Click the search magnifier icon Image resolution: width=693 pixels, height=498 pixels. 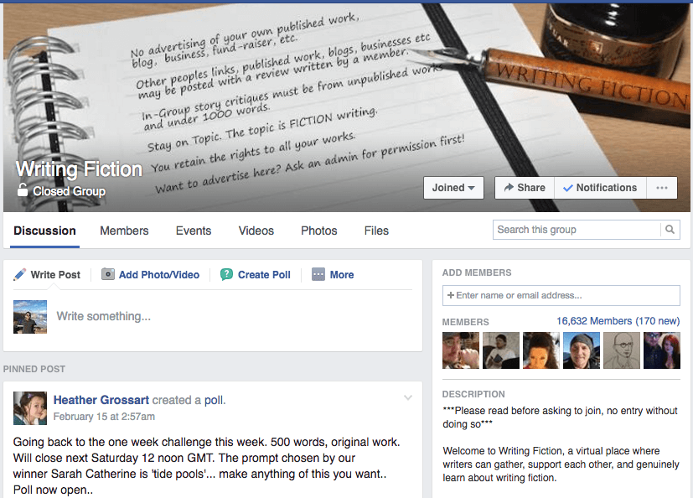coord(670,230)
